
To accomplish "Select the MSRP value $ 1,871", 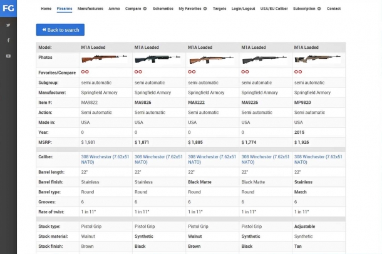I will click(142, 143).
